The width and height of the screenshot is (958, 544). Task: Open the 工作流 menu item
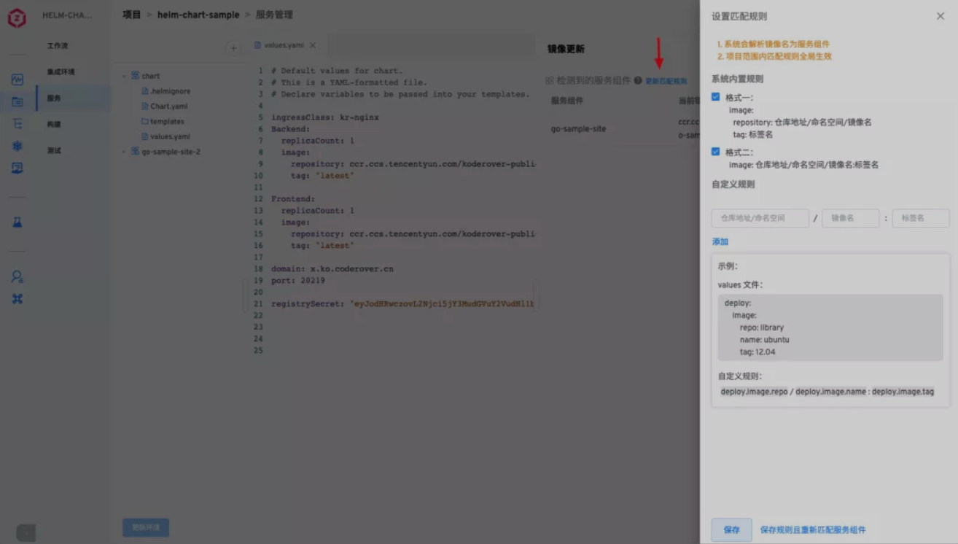click(x=58, y=46)
